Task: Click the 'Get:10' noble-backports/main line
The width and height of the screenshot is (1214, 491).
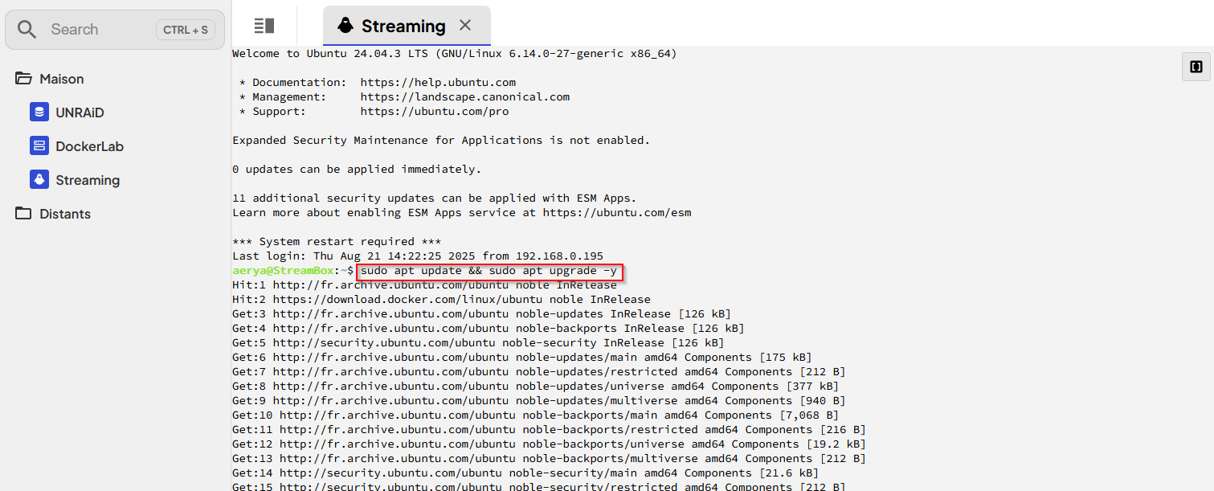Action: tap(536, 415)
